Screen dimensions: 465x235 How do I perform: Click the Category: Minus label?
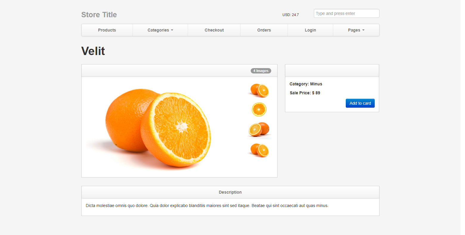tap(306, 84)
